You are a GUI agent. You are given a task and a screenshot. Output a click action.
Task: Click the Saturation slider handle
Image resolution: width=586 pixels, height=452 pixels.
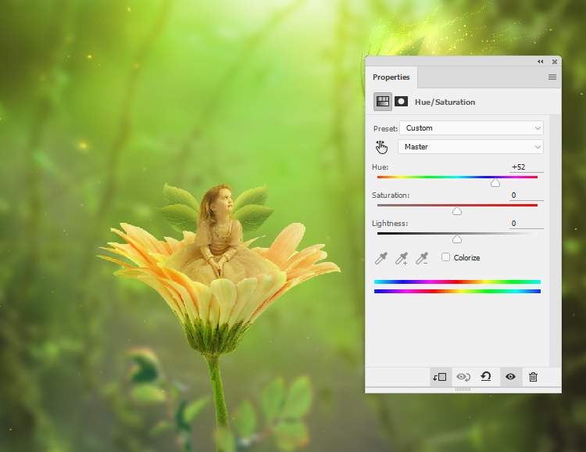click(457, 211)
